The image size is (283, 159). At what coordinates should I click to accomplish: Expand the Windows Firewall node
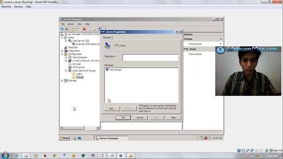coord(66,61)
